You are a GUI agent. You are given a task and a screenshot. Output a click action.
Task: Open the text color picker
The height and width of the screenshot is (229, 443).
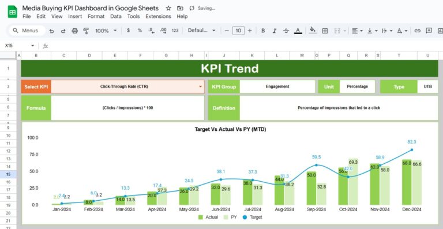(298, 31)
